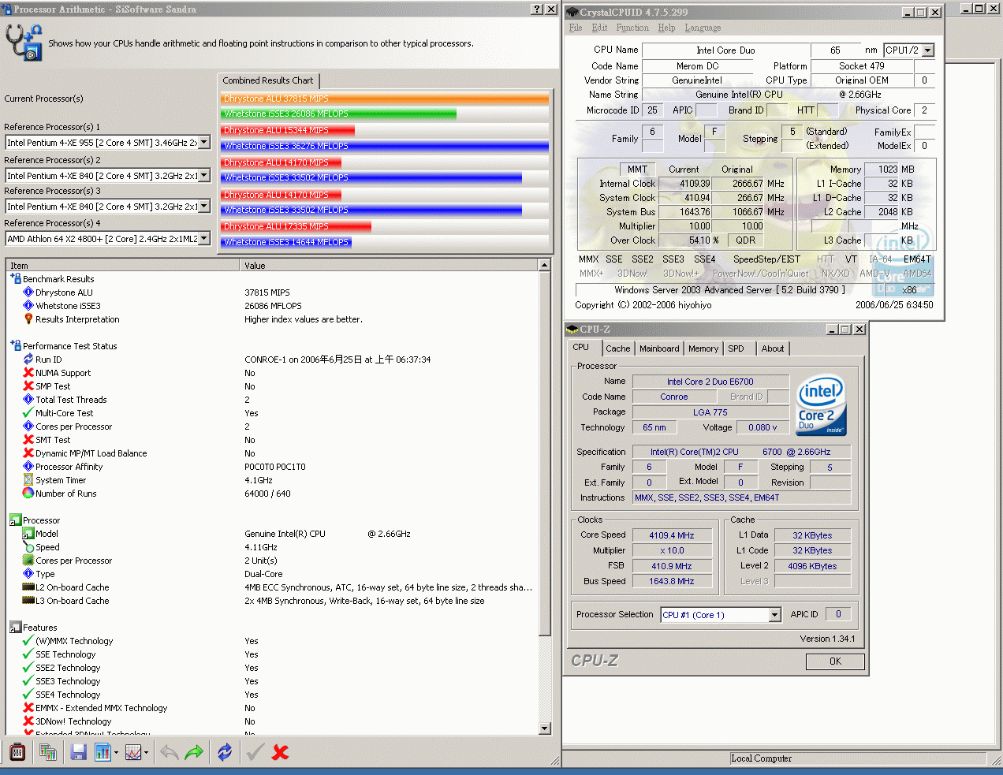Switch to the SPD tab in CPU-Z
The image size is (1003, 775).
(736, 348)
